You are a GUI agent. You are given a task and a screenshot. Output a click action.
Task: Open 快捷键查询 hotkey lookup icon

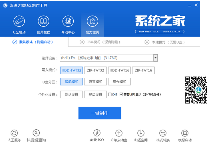36,133
